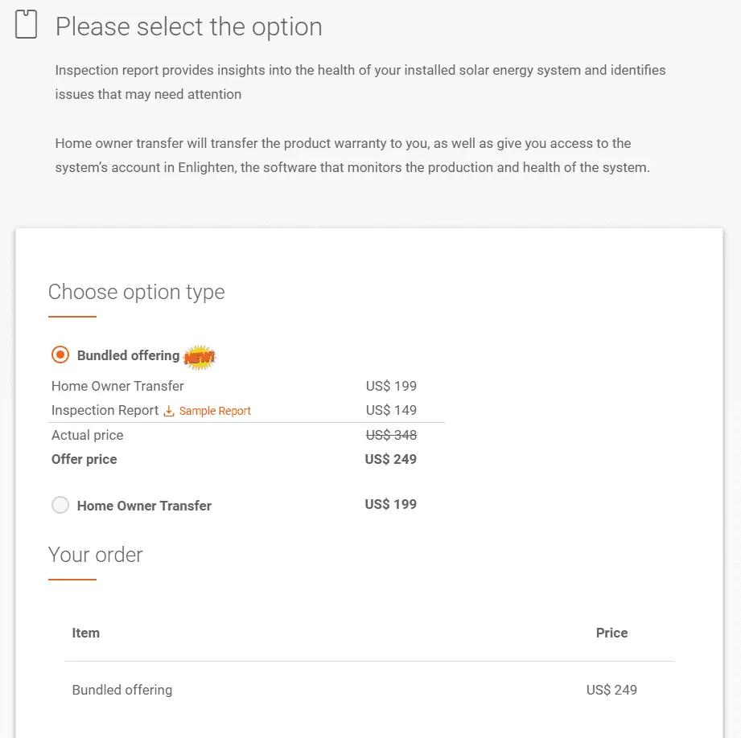Click the download icon before Sample Report

169,411
